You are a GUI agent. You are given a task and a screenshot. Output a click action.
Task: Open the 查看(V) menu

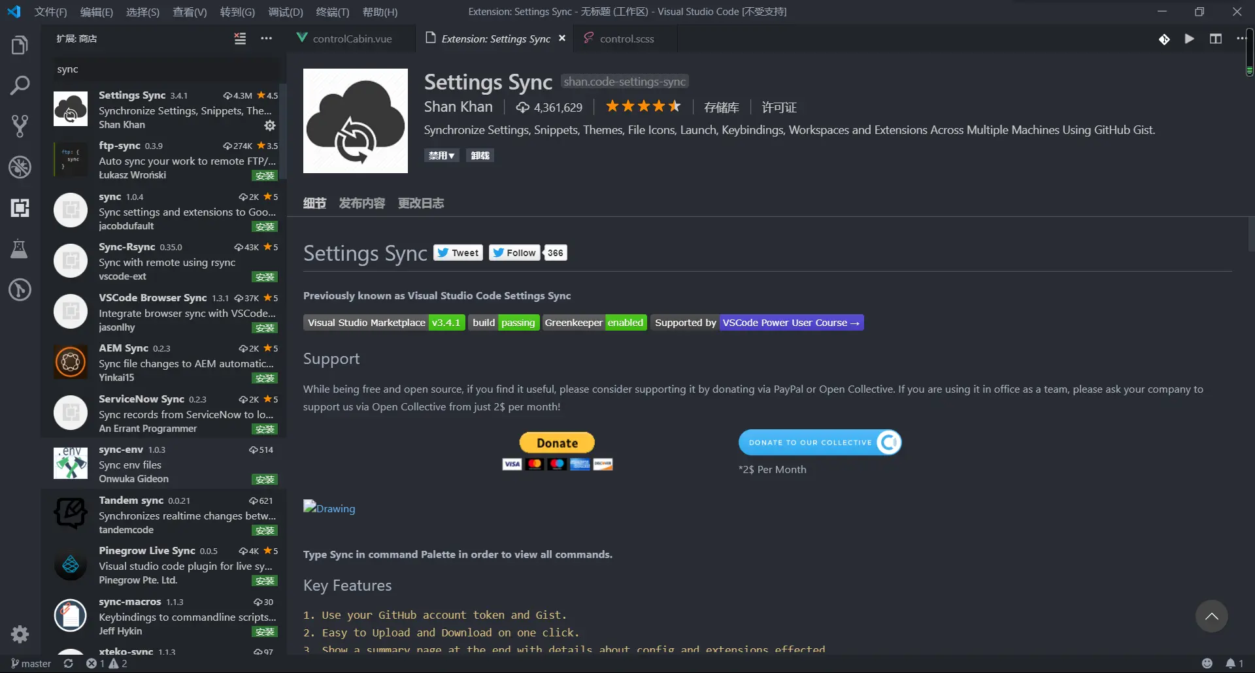(x=190, y=12)
